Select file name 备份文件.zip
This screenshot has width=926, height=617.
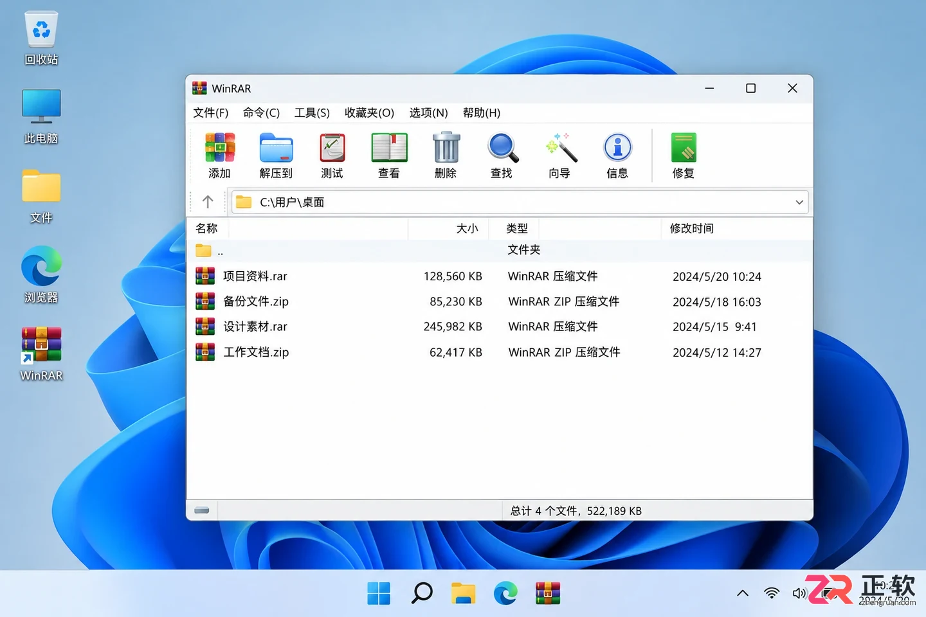click(x=256, y=301)
